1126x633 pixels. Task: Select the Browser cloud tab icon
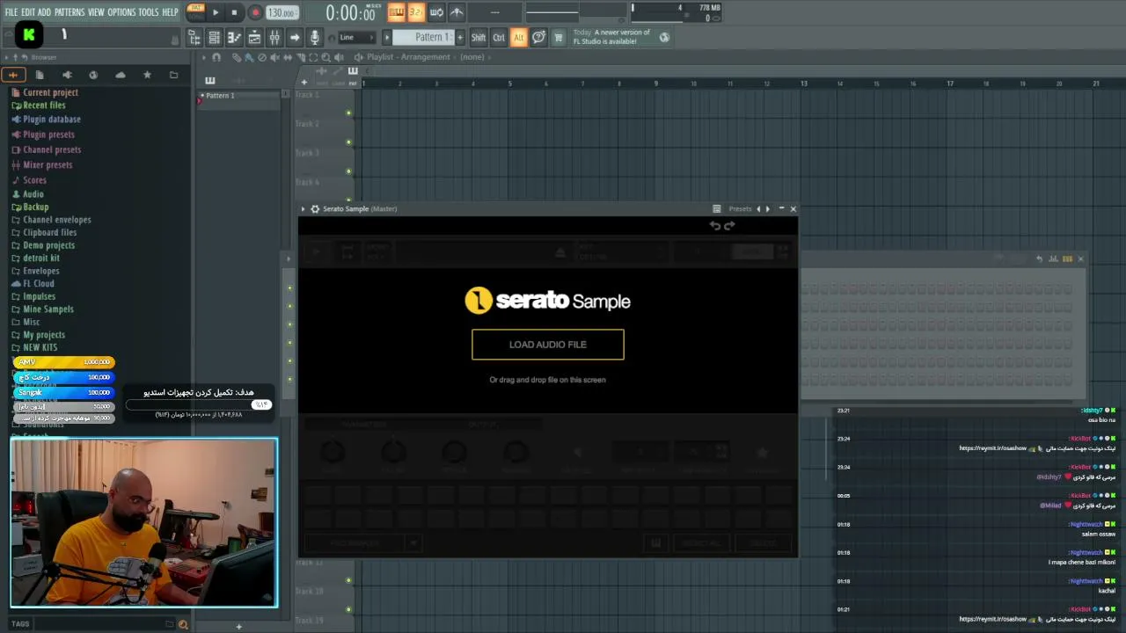coord(121,75)
